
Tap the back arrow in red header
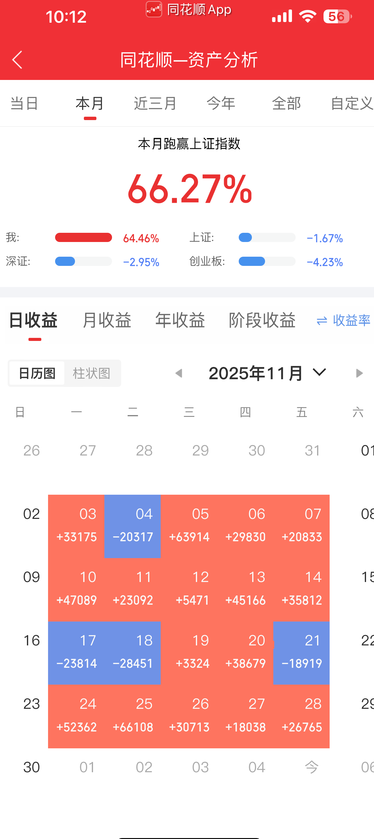click(x=17, y=60)
